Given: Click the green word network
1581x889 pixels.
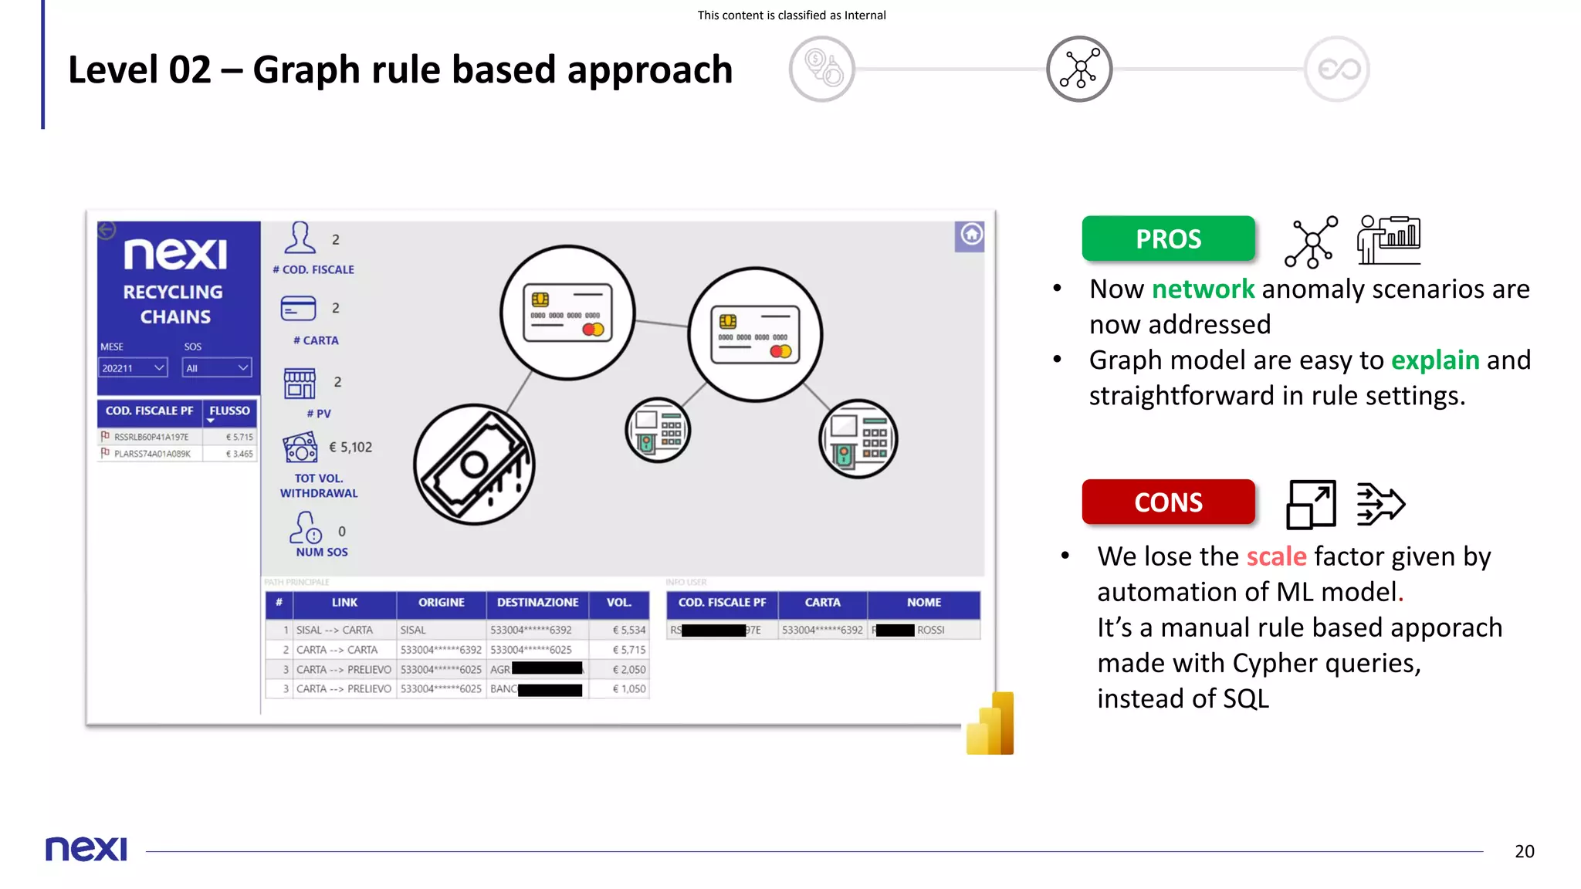Looking at the screenshot, I should (1203, 289).
